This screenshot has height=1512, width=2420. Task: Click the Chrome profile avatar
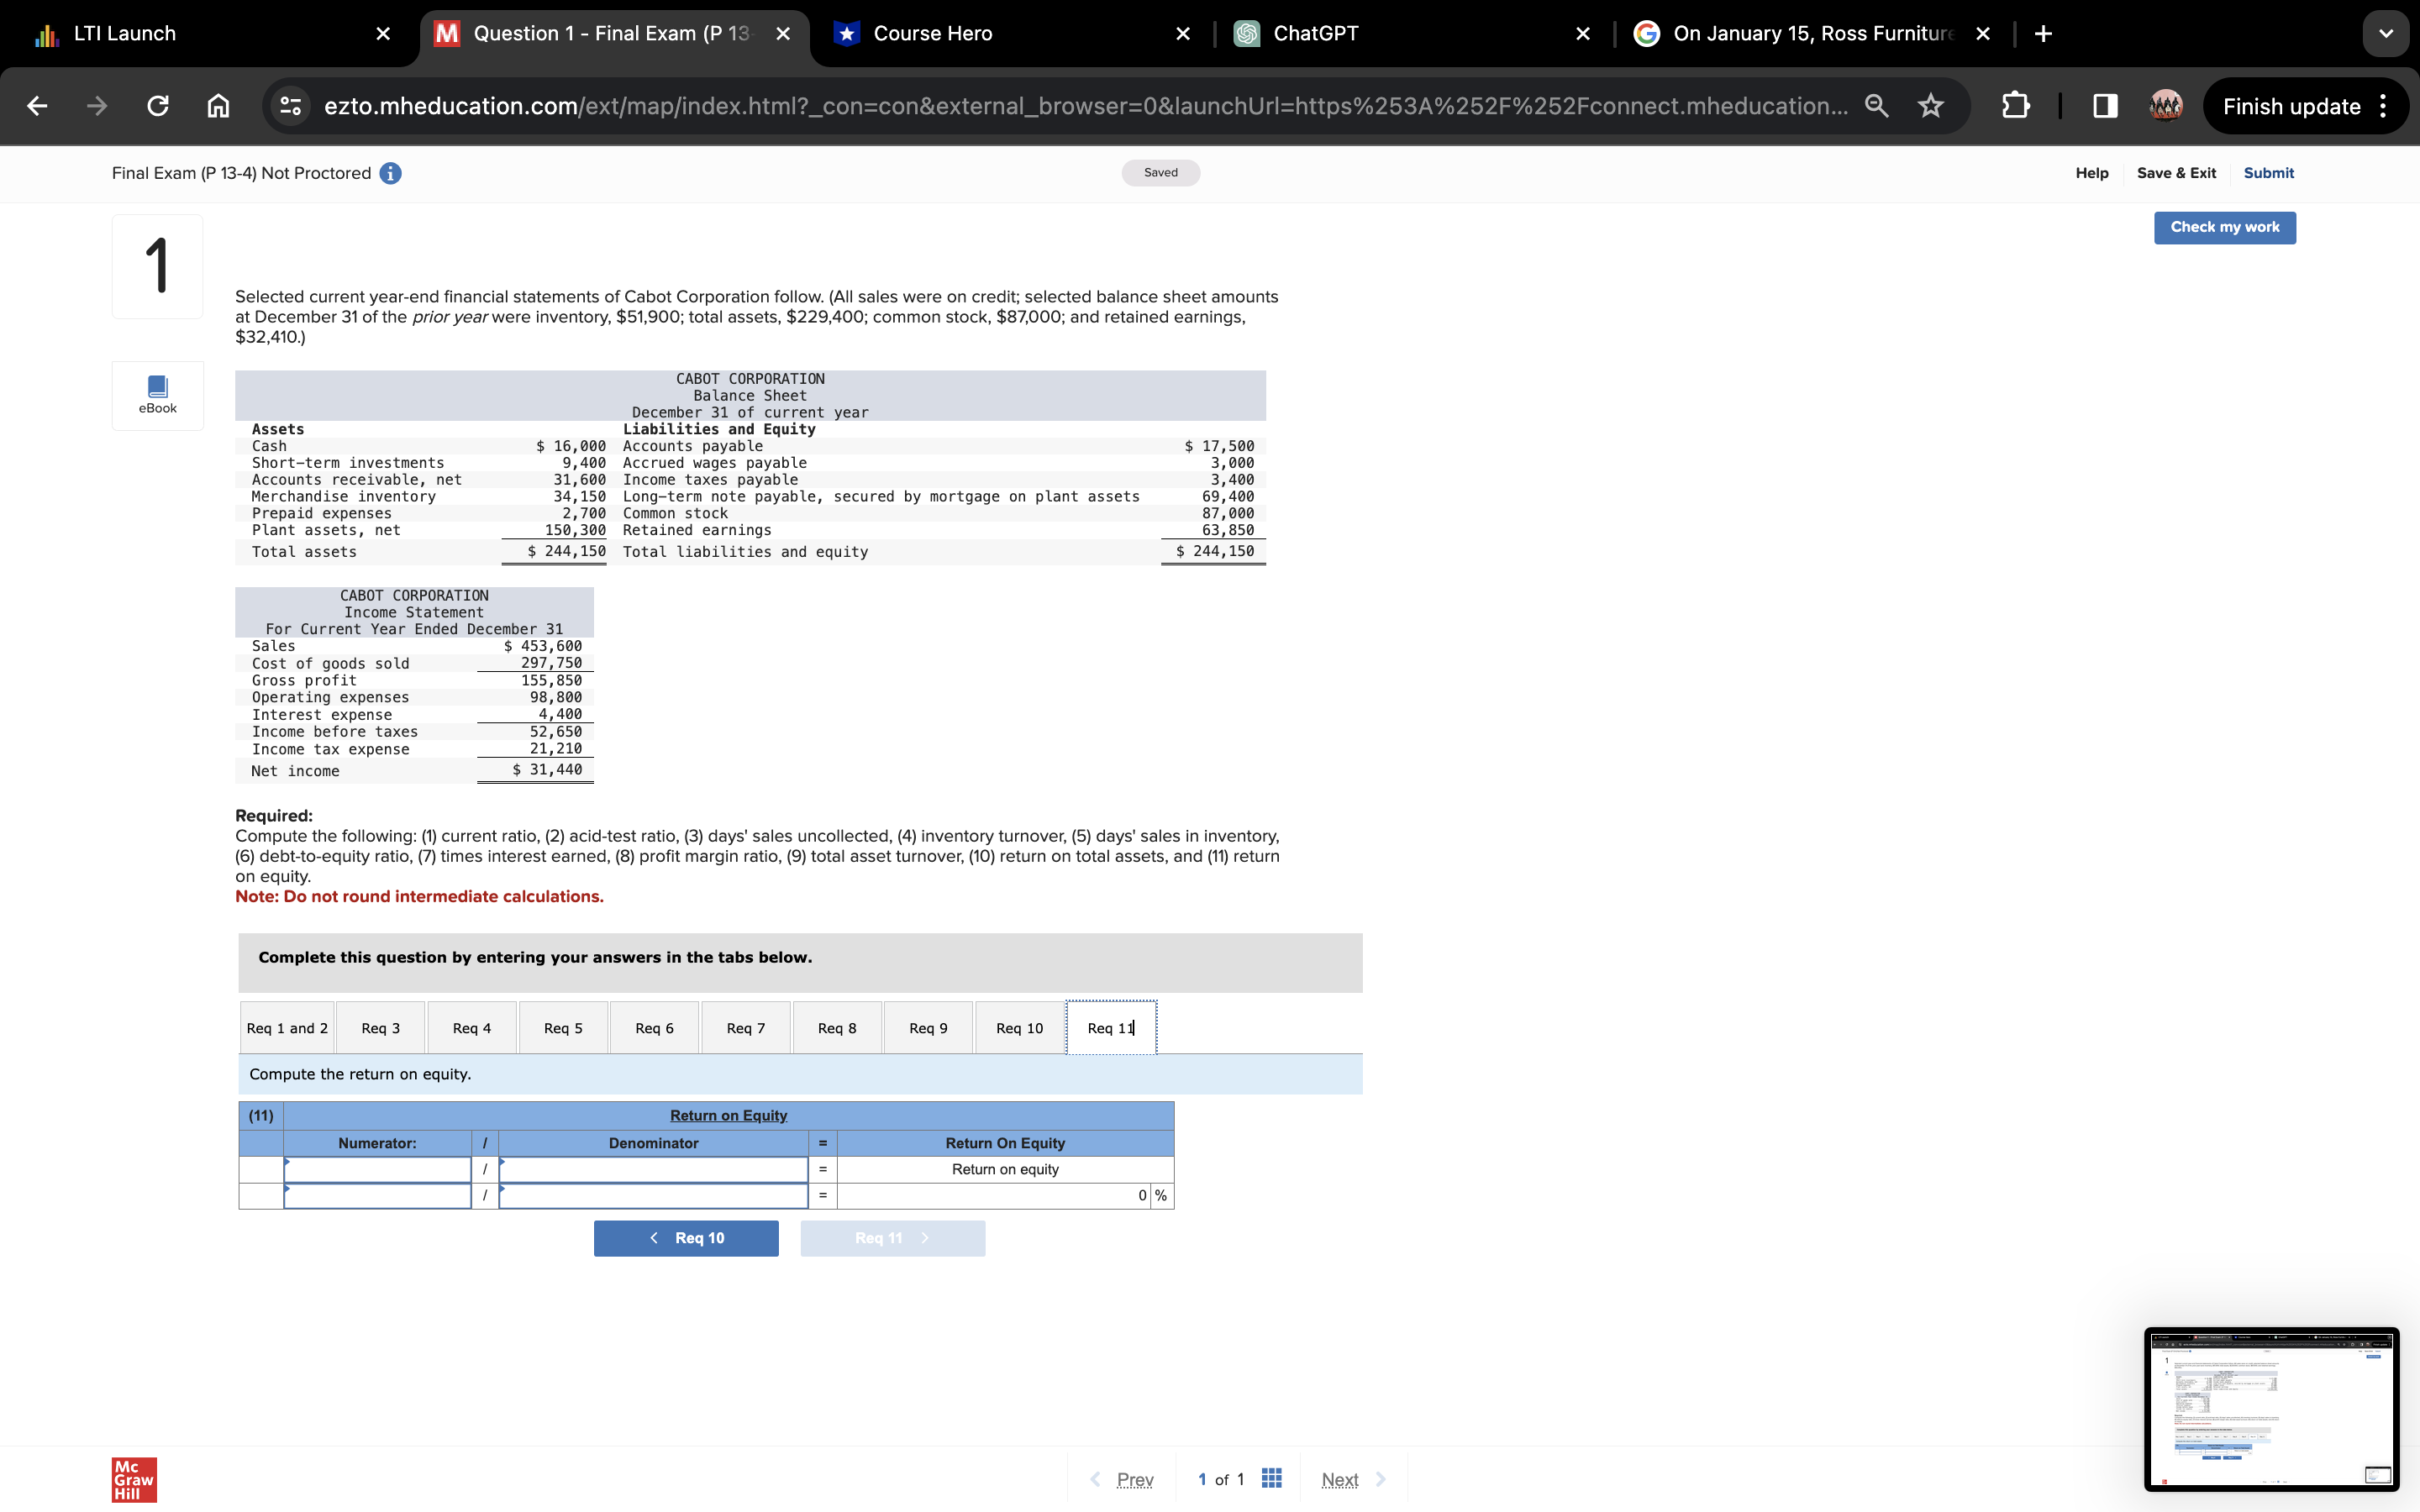[x=2165, y=106]
